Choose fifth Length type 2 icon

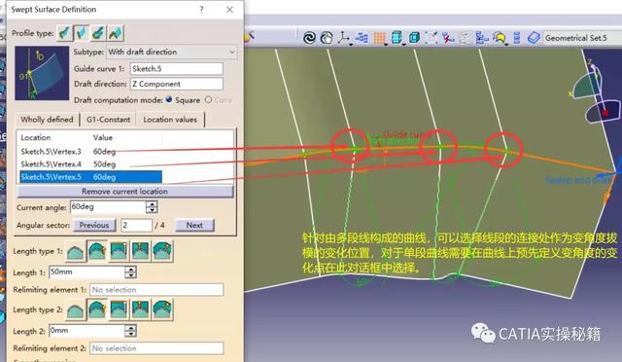(x=162, y=309)
